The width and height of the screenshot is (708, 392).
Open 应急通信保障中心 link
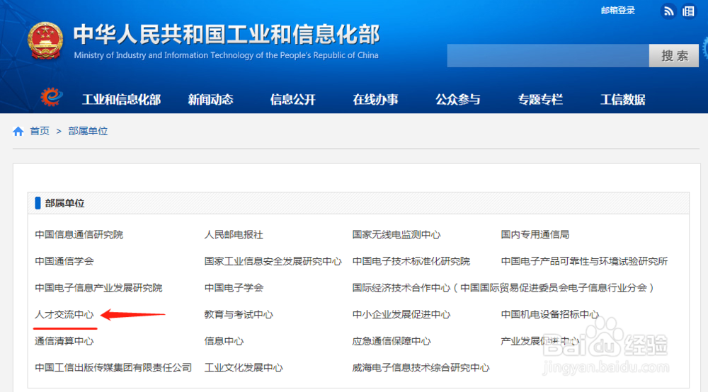pyautogui.click(x=392, y=341)
